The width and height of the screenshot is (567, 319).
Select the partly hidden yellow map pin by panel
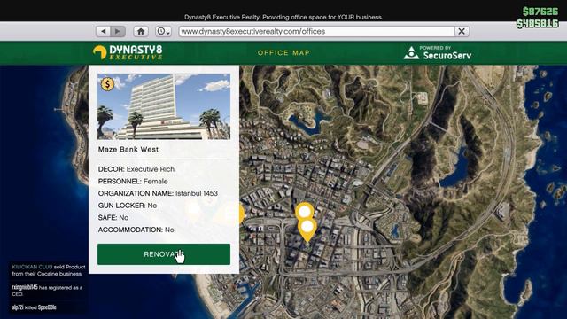click(x=242, y=214)
